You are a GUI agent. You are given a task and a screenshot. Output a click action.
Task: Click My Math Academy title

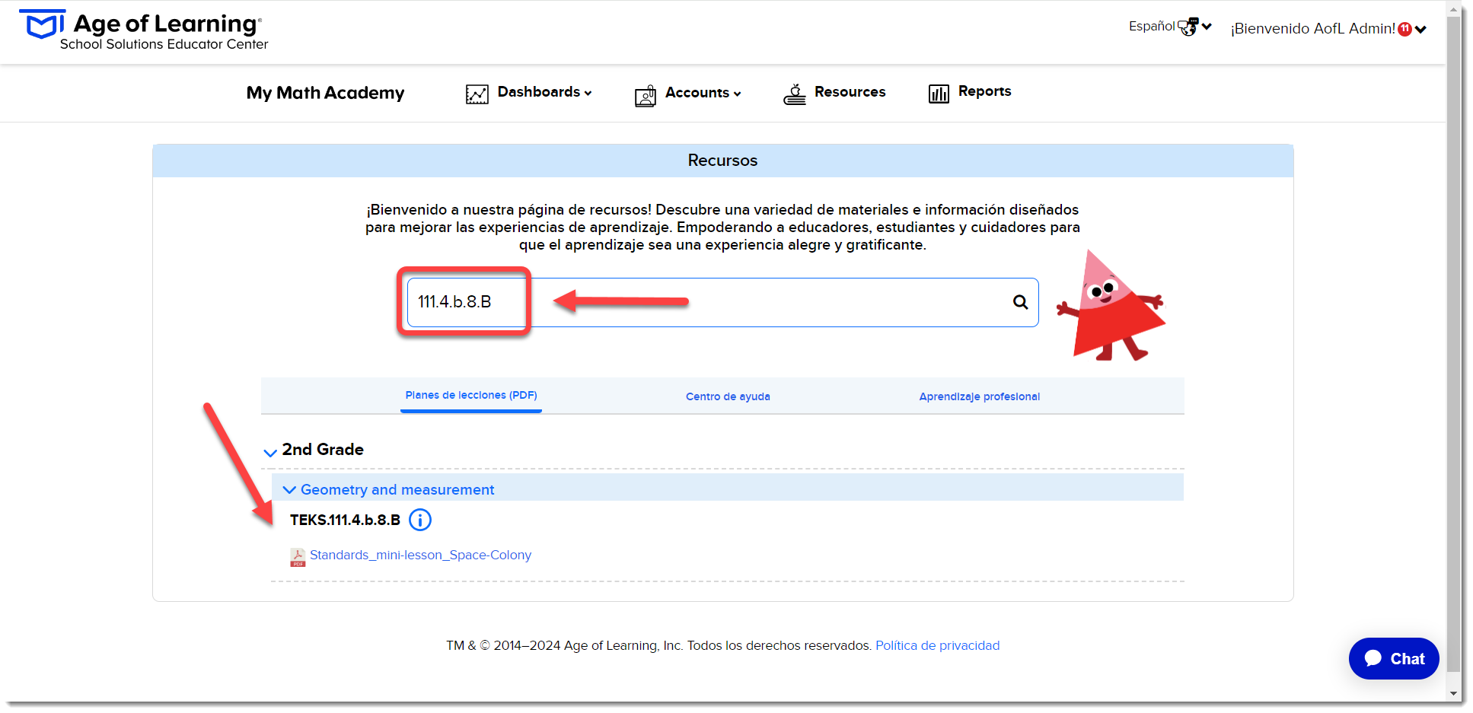click(x=325, y=93)
